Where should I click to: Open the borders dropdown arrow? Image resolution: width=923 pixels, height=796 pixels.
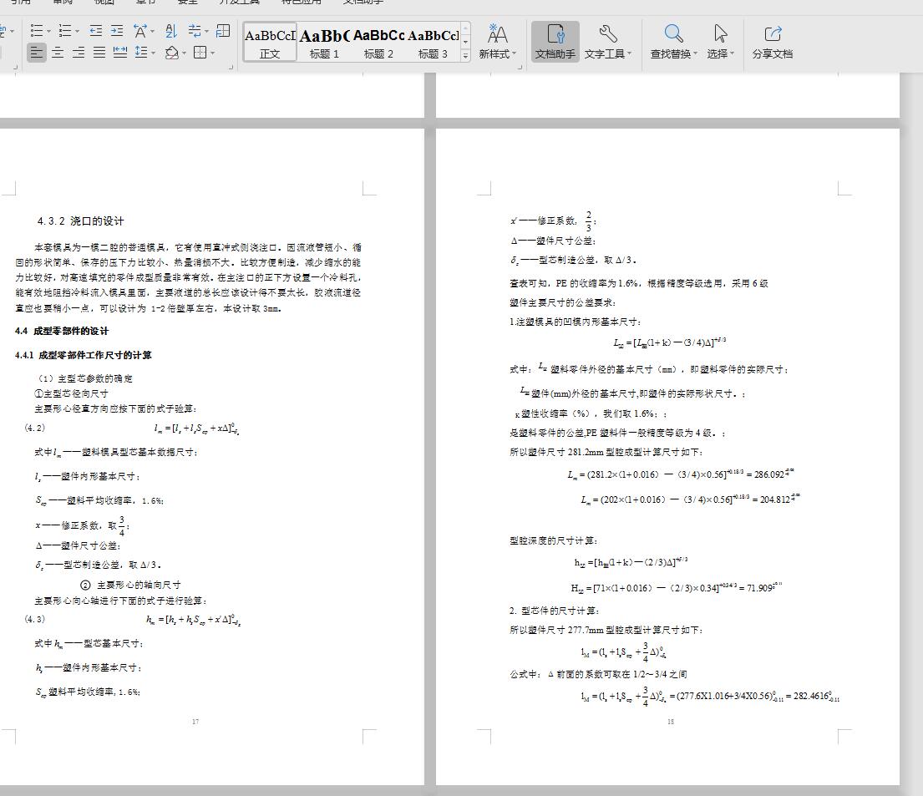point(212,53)
